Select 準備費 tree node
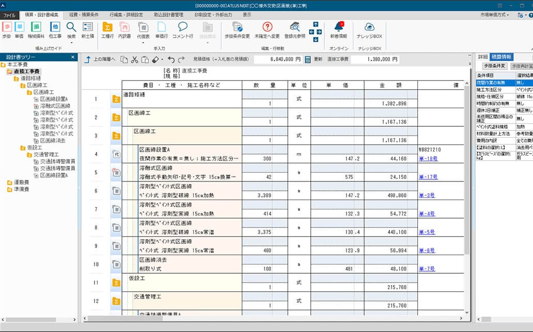This screenshot has width=533, height=332. click(x=21, y=189)
